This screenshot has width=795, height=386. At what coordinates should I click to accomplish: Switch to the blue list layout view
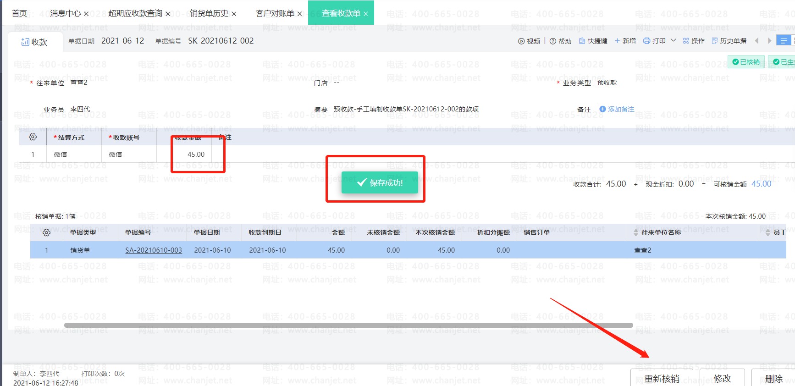[x=784, y=40]
